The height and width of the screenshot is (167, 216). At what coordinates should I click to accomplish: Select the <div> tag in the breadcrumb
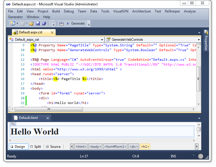134,147
